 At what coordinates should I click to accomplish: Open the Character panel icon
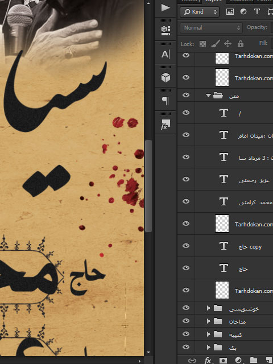pos(166,55)
